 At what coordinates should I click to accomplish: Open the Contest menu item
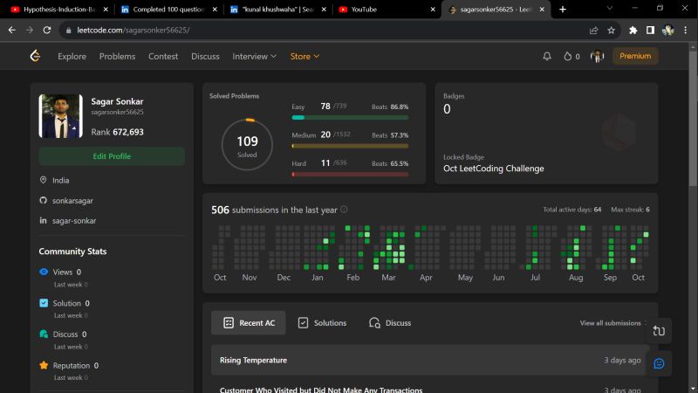163,56
